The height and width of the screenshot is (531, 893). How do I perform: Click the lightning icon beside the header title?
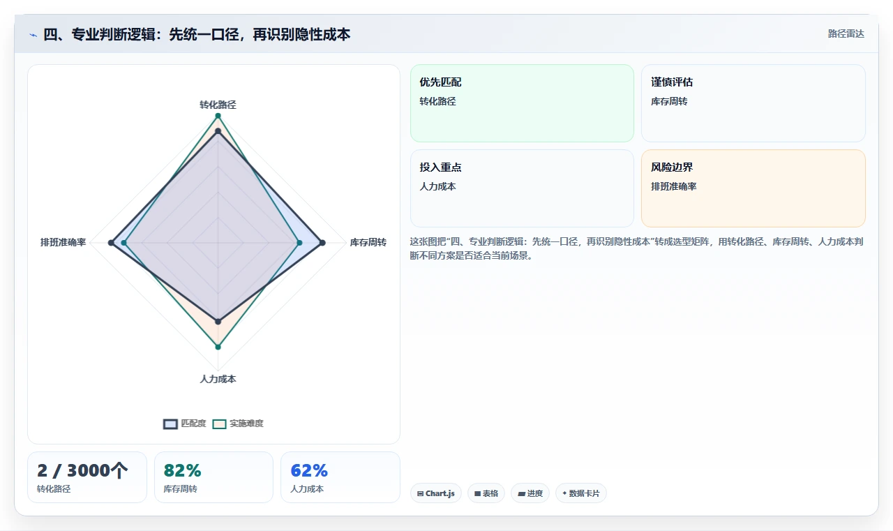33,34
